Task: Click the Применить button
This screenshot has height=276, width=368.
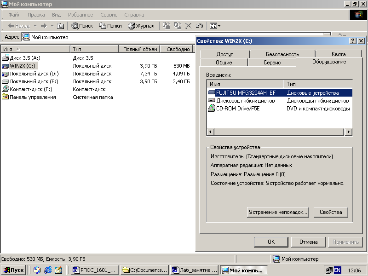Action: (x=345, y=242)
